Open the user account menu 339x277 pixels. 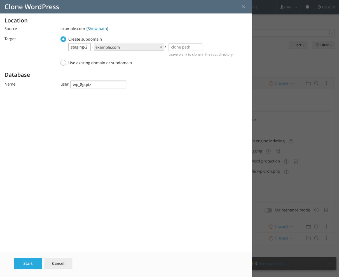(x=289, y=7)
